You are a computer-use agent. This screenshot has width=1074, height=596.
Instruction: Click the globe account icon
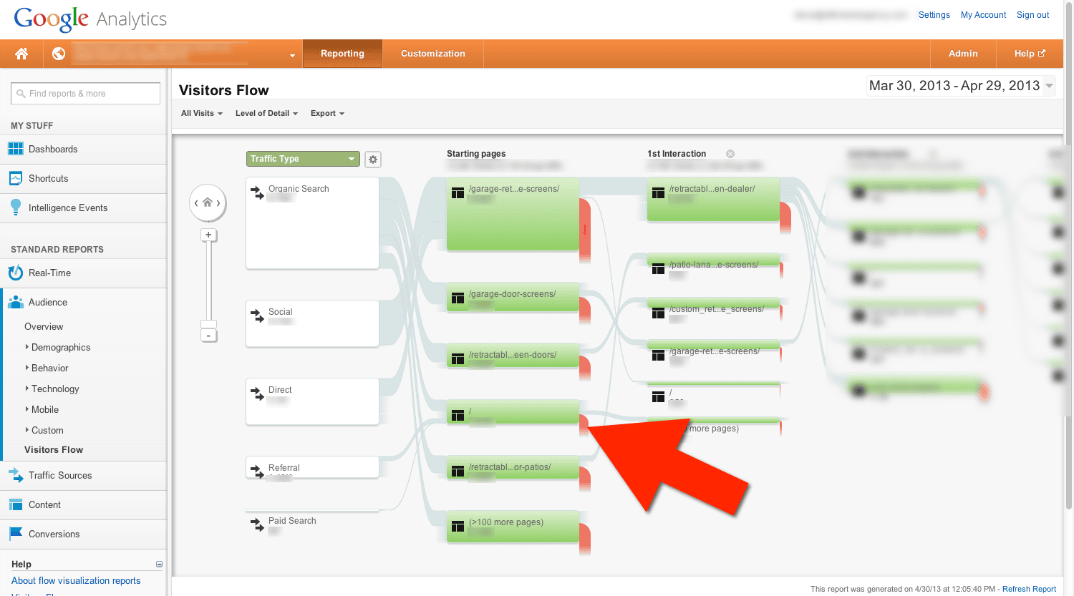pyautogui.click(x=59, y=54)
